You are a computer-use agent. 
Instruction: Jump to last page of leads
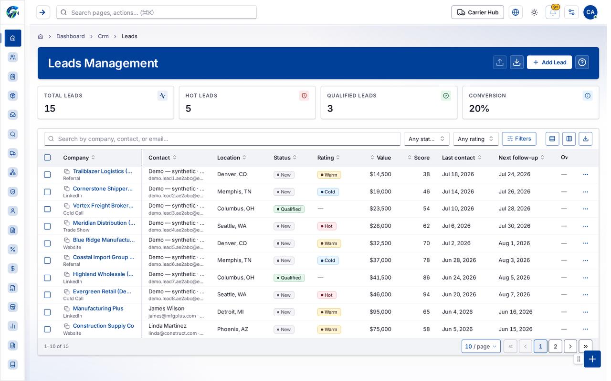pyautogui.click(x=585, y=346)
